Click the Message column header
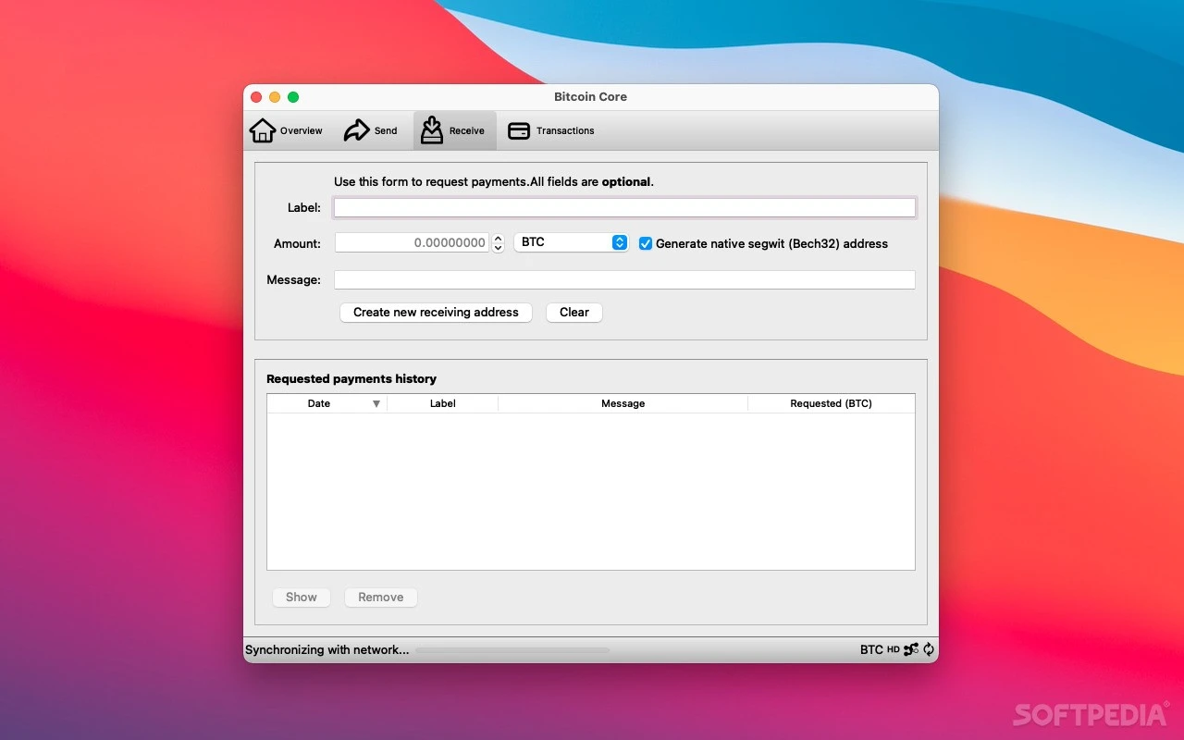This screenshot has width=1184, height=740. [623, 403]
